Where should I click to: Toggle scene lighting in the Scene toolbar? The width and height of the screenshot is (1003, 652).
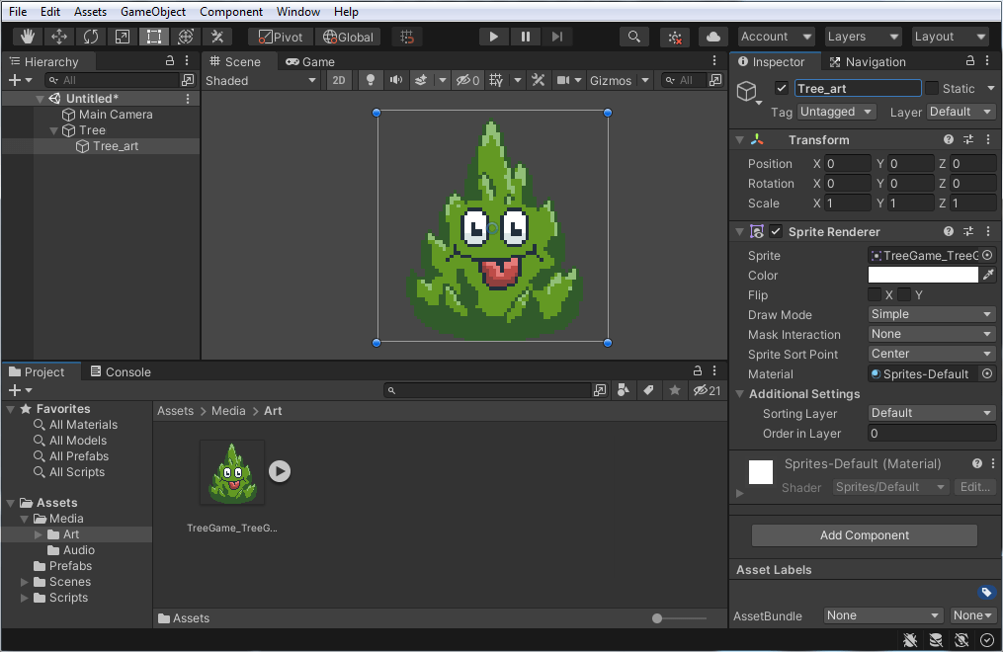tap(370, 80)
